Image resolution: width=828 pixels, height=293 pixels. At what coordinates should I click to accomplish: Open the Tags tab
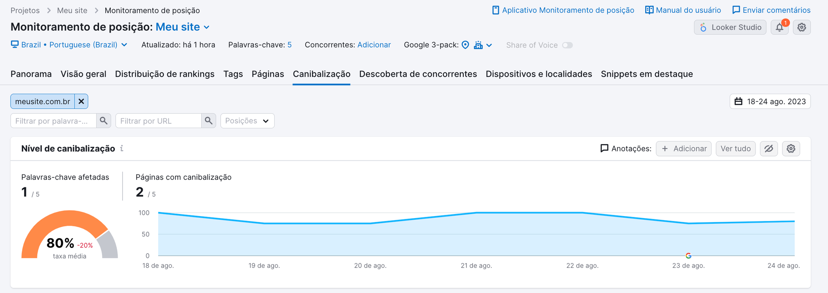pos(233,74)
